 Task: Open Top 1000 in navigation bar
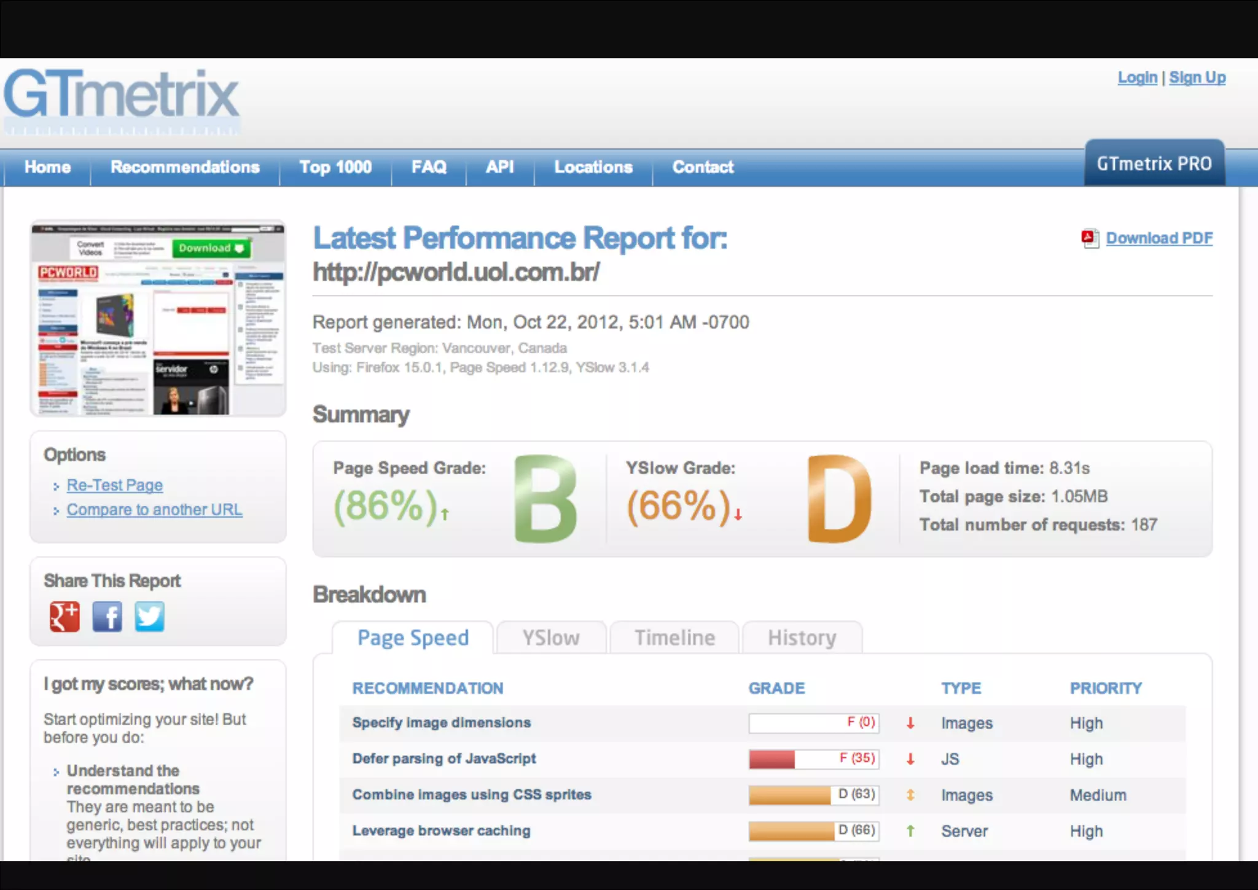335,167
